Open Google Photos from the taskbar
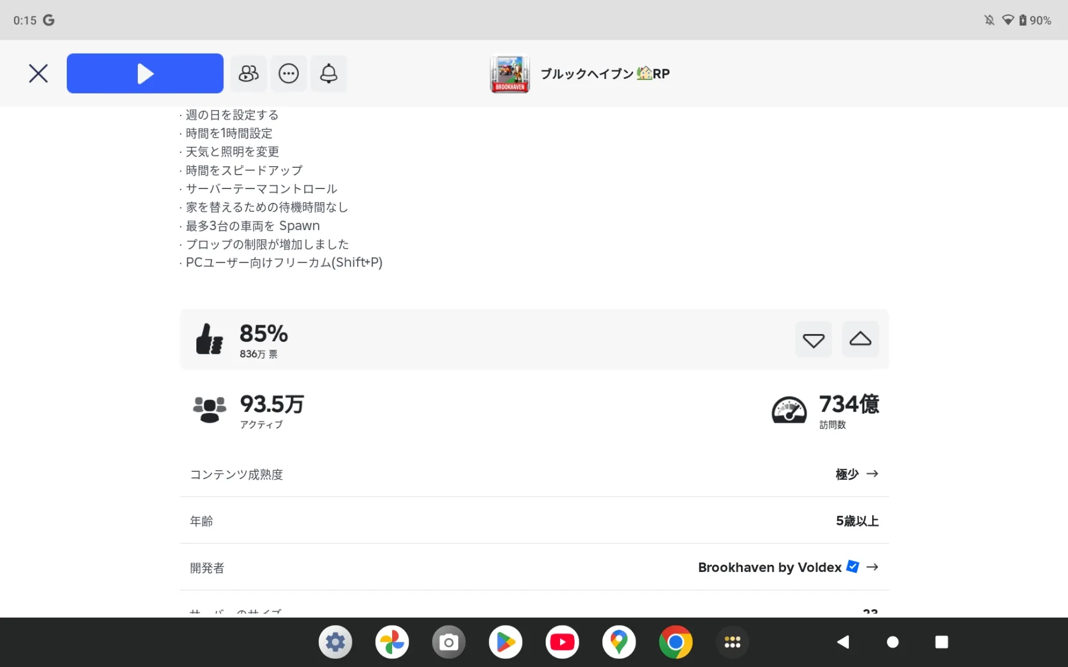This screenshot has height=667, width=1068. pyautogui.click(x=392, y=642)
